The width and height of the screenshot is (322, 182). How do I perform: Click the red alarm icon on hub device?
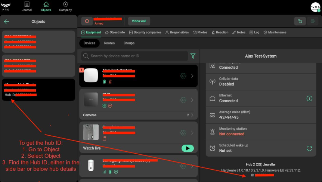pyautogui.click(x=110, y=82)
